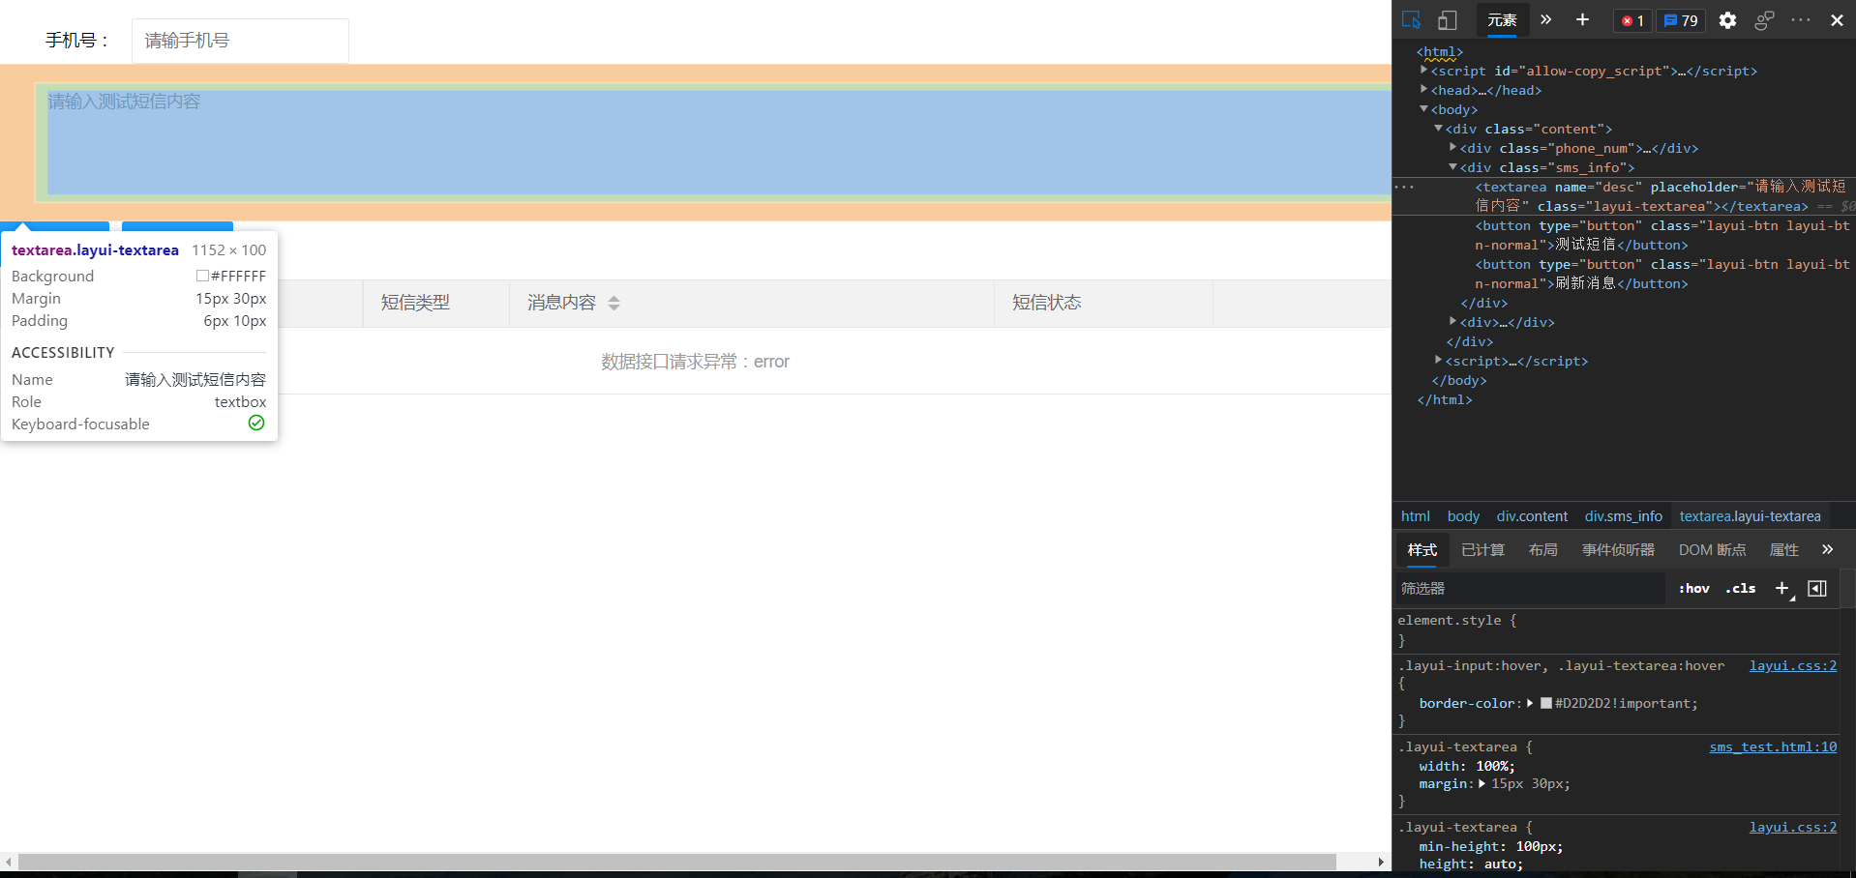Toggle the :hov pseudo-class panel
The image size is (1856, 878).
(1694, 588)
